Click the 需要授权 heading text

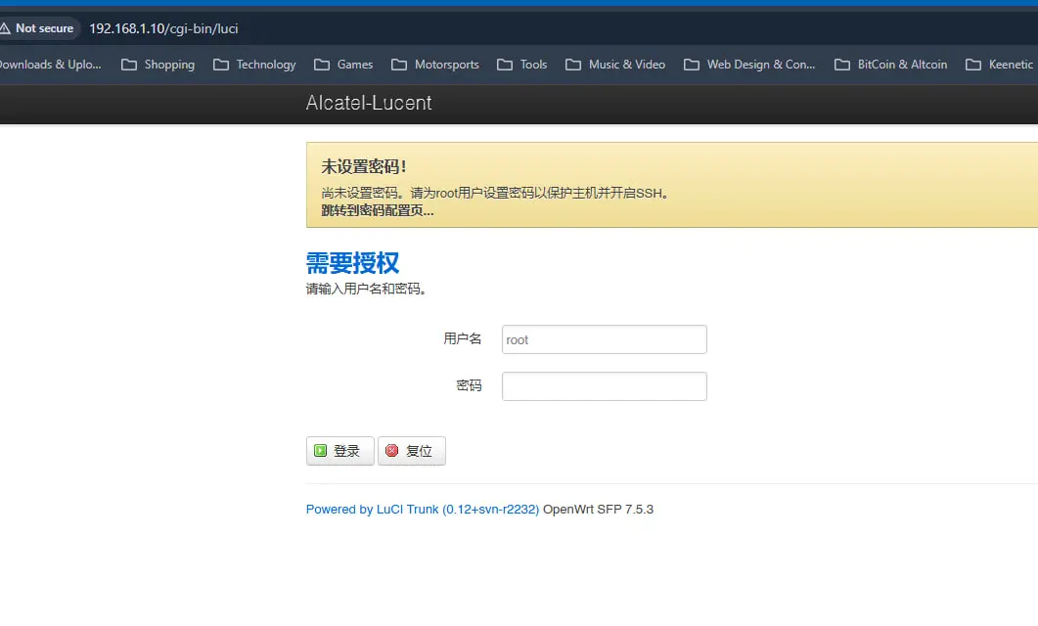353,263
